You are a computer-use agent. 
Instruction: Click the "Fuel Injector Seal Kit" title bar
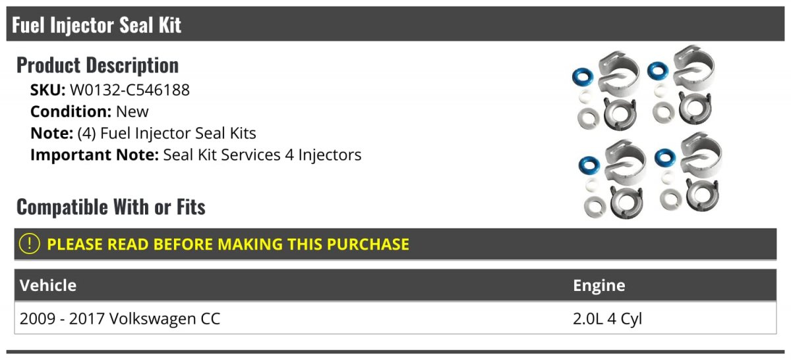96,25
